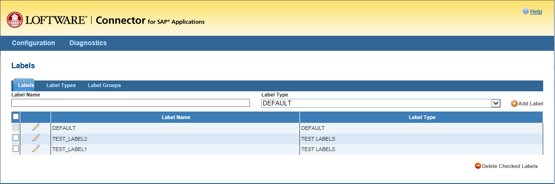Open the Configuration menu
Viewport: 555px width, 184px height.
pyautogui.click(x=33, y=43)
